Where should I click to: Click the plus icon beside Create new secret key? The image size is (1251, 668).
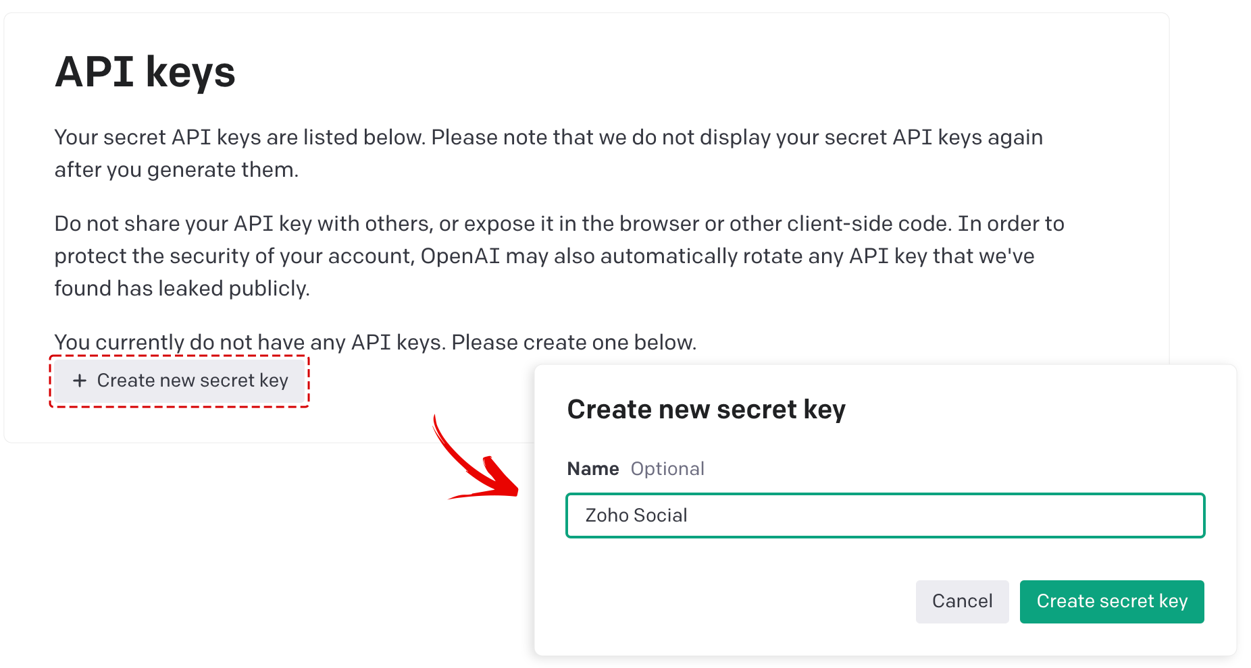[x=80, y=381]
